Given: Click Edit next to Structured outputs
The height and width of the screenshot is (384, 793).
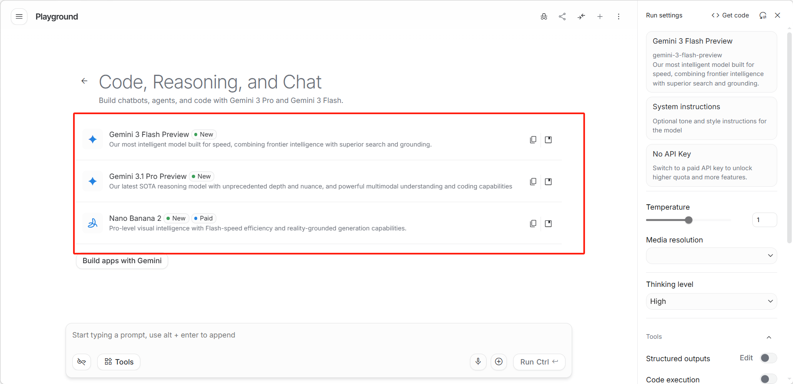Looking at the screenshot, I should click(x=746, y=358).
